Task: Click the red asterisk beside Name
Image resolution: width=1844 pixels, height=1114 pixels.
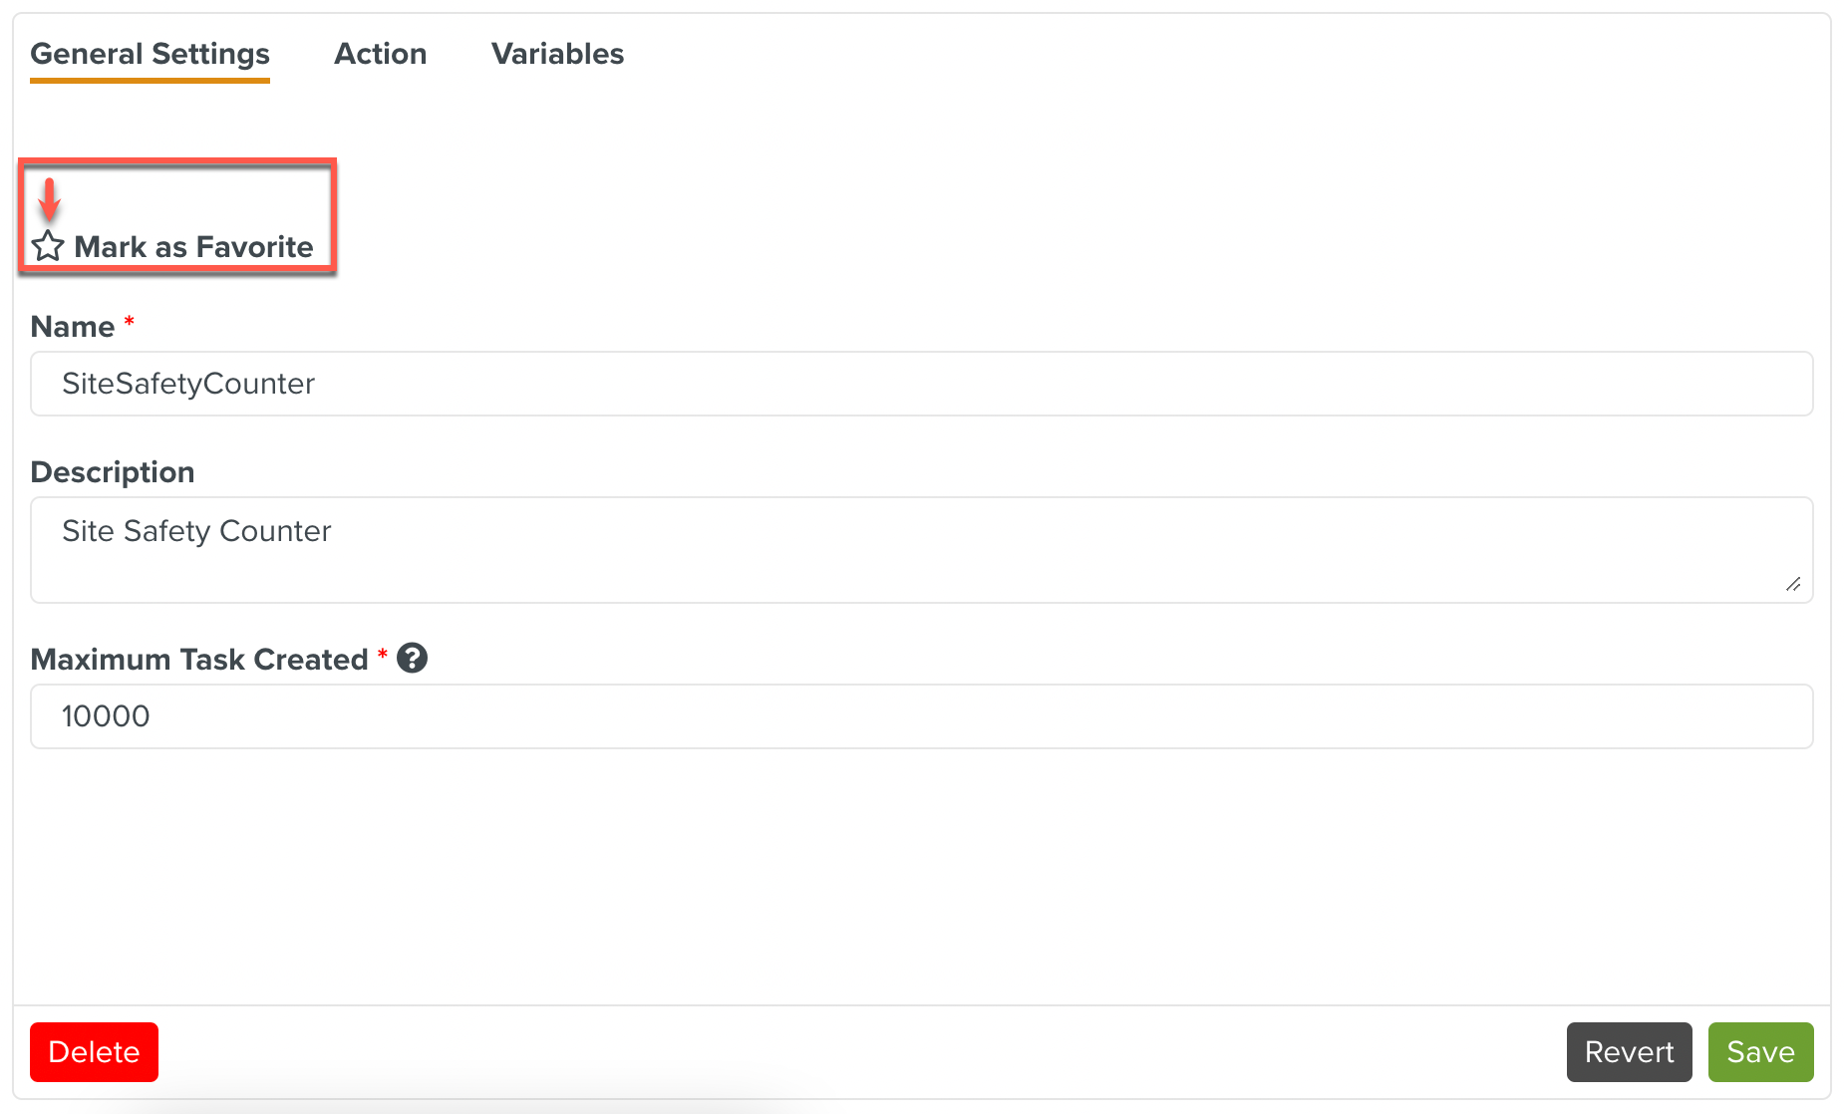Action: [129, 322]
